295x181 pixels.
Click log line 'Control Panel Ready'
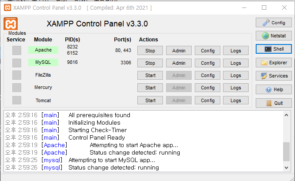point(97,137)
